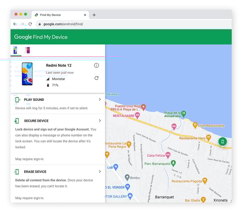
Task: Click the PLAY SOUND label
Action: click(34, 100)
